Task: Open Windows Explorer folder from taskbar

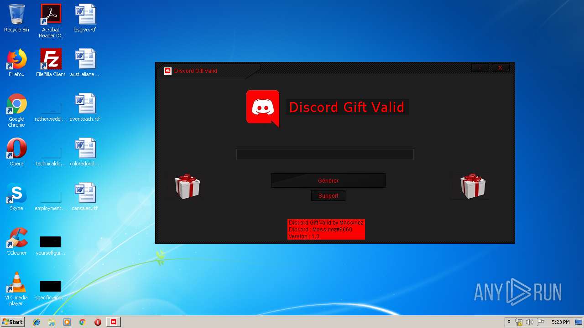Action: [x=52, y=322]
